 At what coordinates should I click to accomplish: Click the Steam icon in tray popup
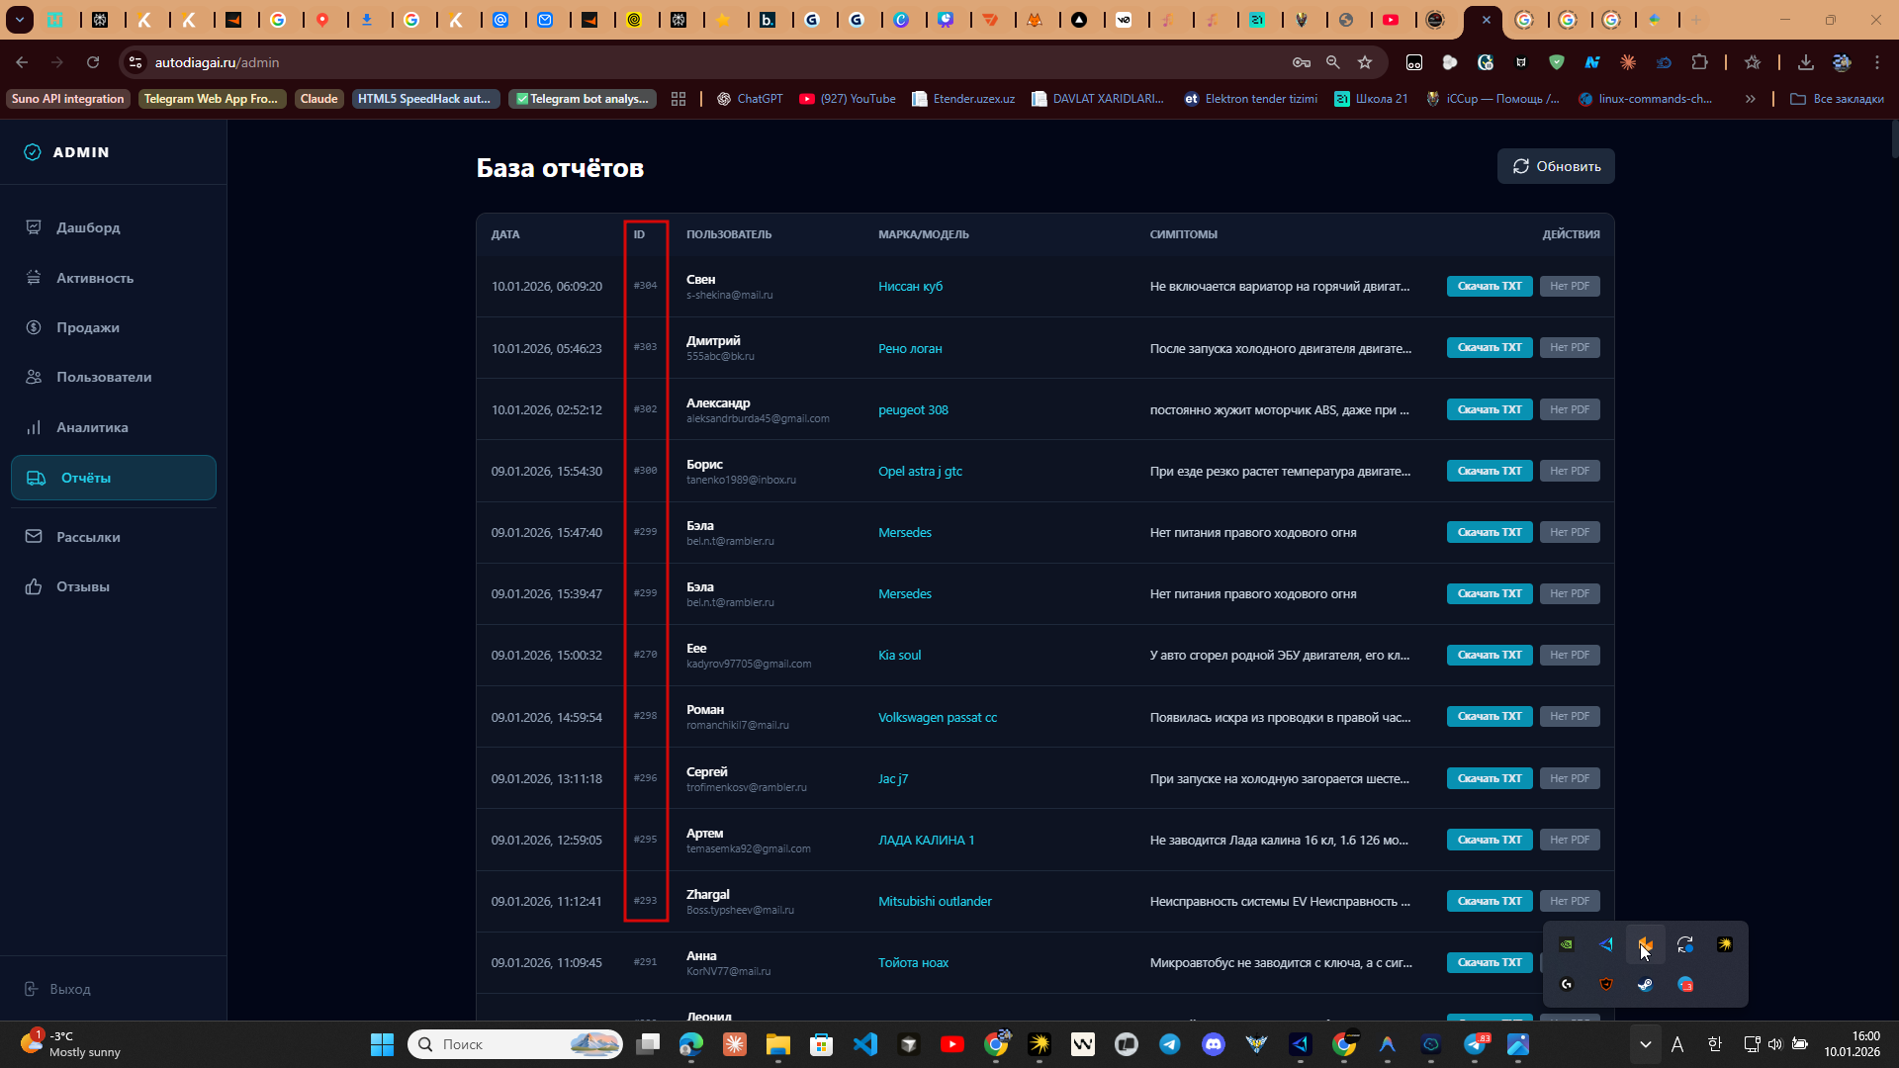pos(1645,984)
